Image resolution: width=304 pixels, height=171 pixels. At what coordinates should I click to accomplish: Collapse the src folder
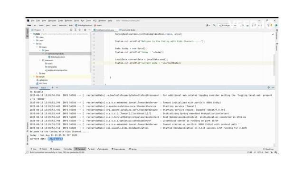click(34, 44)
